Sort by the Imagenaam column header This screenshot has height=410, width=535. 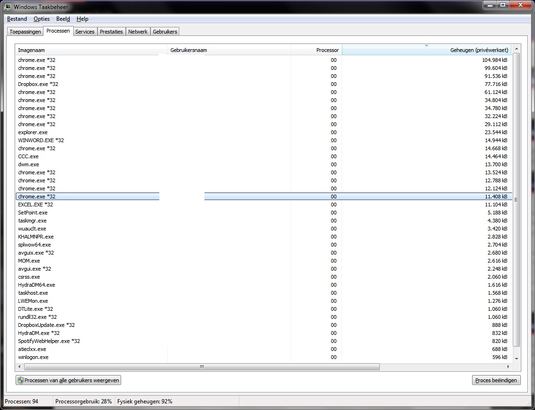point(91,50)
